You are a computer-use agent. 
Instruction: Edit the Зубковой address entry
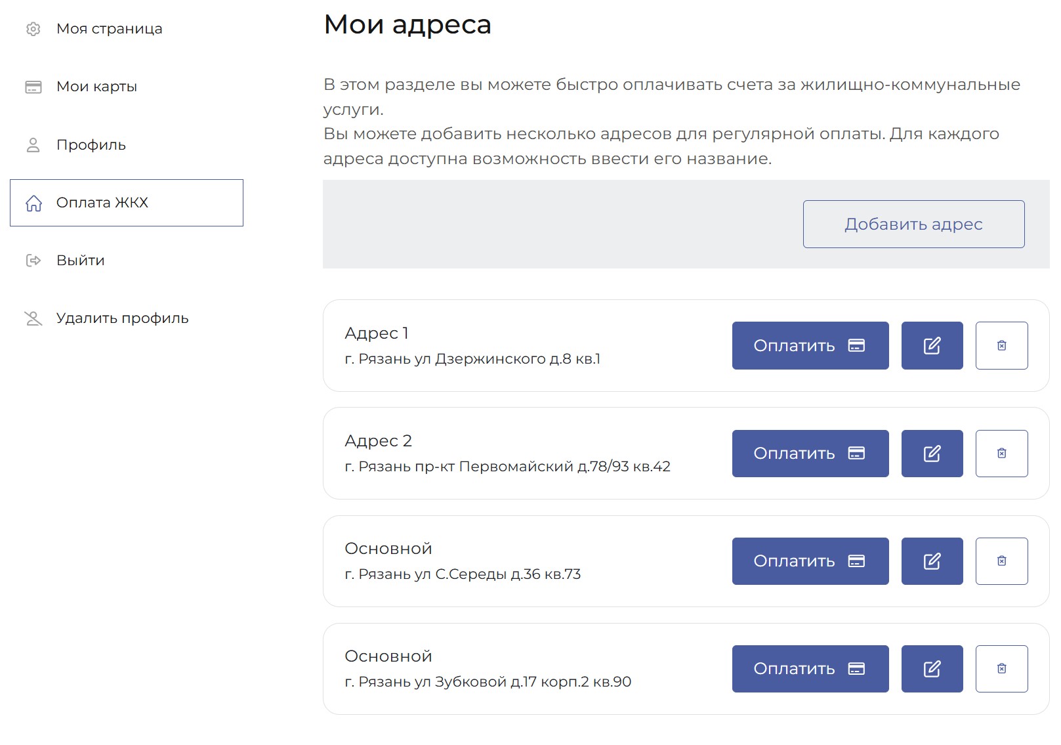[932, 669]
